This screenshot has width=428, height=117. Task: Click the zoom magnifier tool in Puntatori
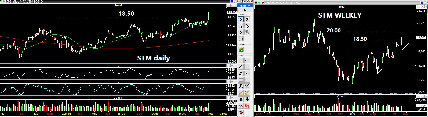click(x=247, y=32)
